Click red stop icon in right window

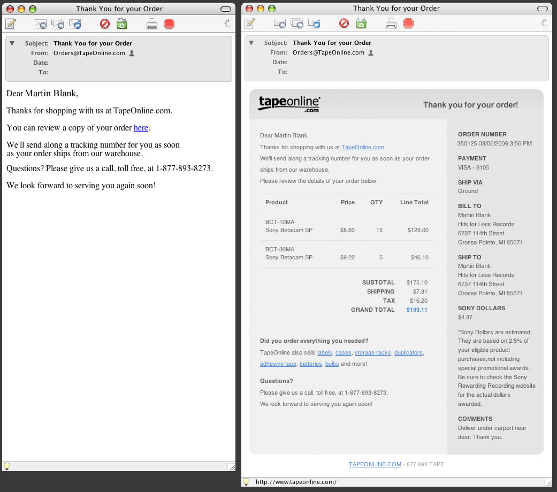[408, 24]
